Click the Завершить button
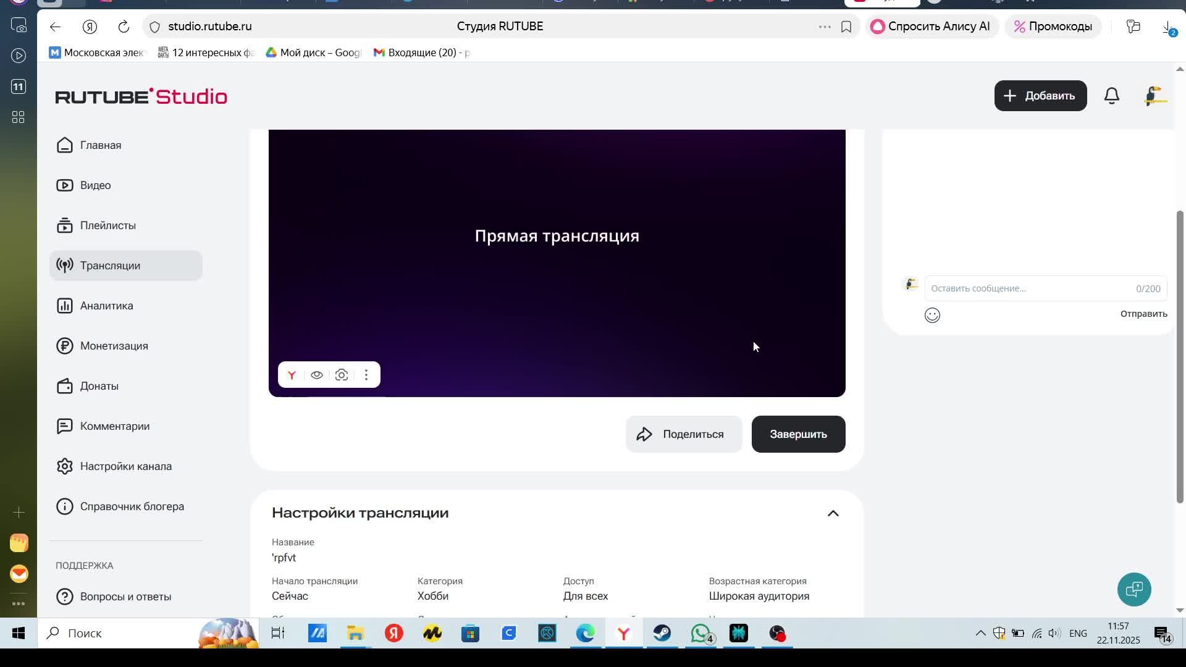The height and width of the screenshot is (667, 1186). point(798,434)
